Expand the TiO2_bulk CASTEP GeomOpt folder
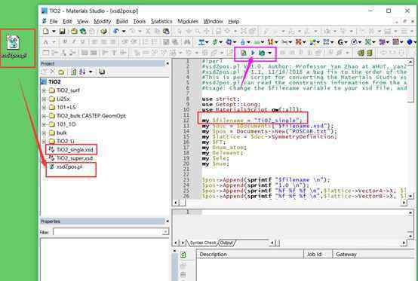This screenshot has width=418, height=281. click(44, 116)
